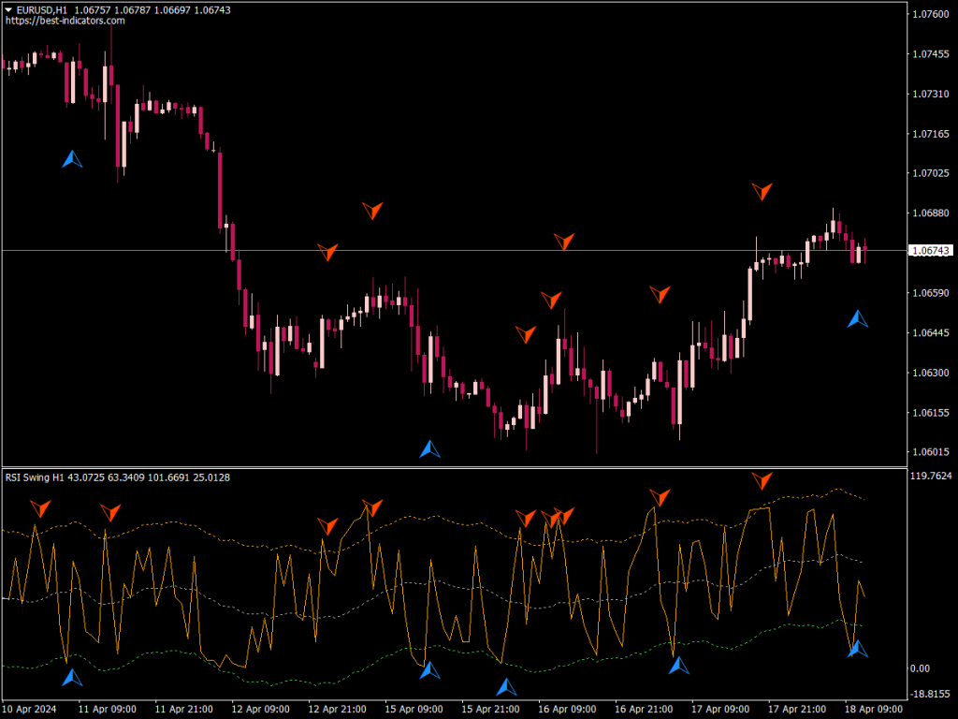Image resolution: width=958 pixels, height=719 pixels.
Task: Select the orange sell arrow on the price line near 12 Apr 21:00
Action: pos(328,252)
